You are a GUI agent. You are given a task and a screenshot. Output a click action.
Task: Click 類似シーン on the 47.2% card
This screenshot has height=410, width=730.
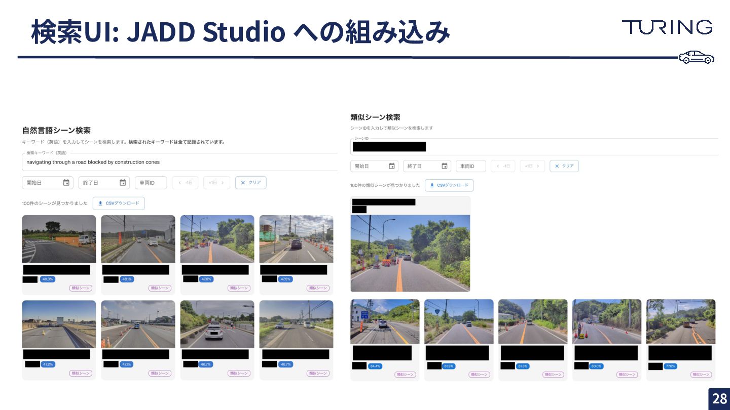(x=81, y=373)
